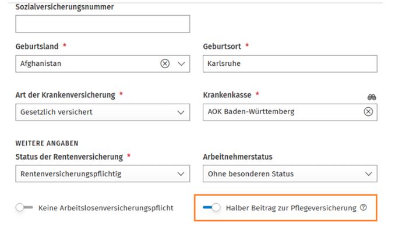This screenshot has height=237, width=395.
Task: Show help for Halber Beitrag zur Pflegeversicherung
Action: point(364,207)
